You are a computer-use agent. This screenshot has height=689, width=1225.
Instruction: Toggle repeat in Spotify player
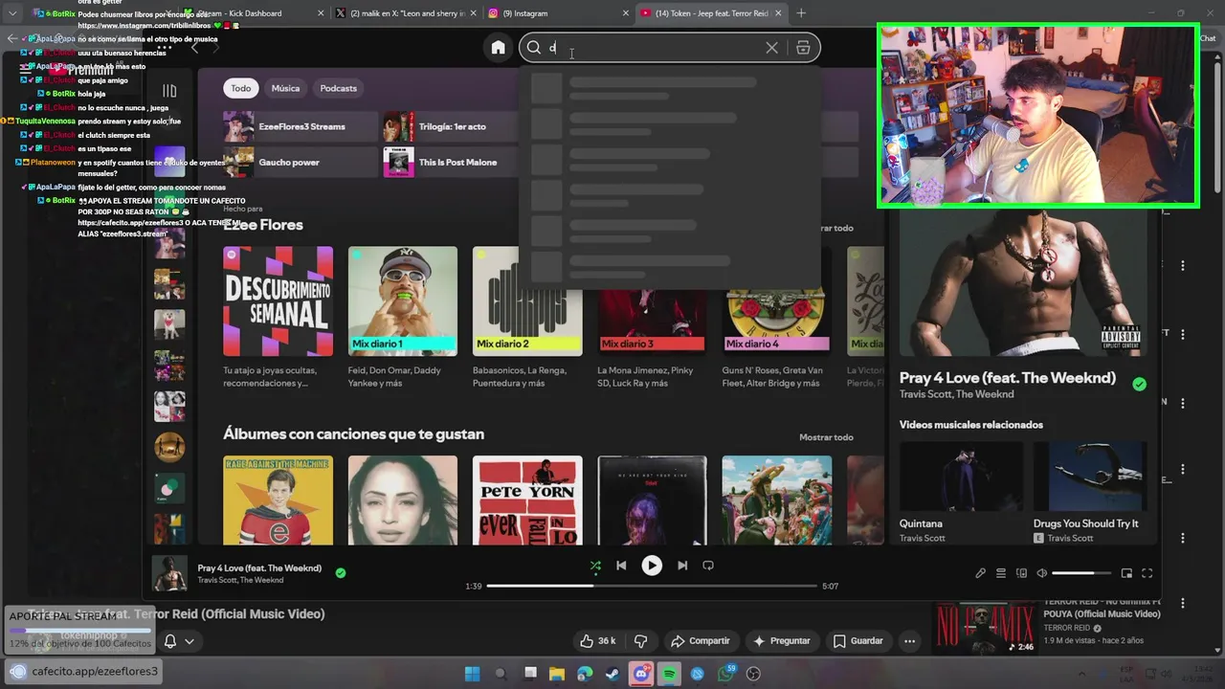[x=708, y=566]
